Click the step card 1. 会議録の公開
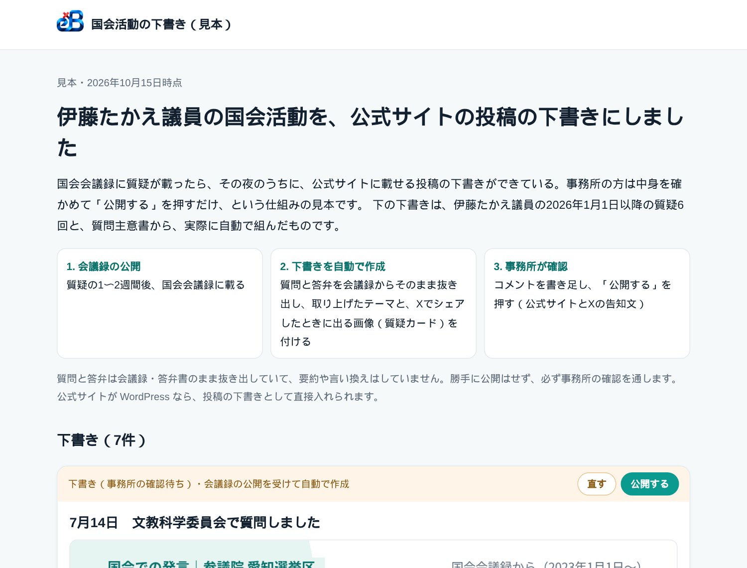This screenshot has height=568, width=747. 160,303
